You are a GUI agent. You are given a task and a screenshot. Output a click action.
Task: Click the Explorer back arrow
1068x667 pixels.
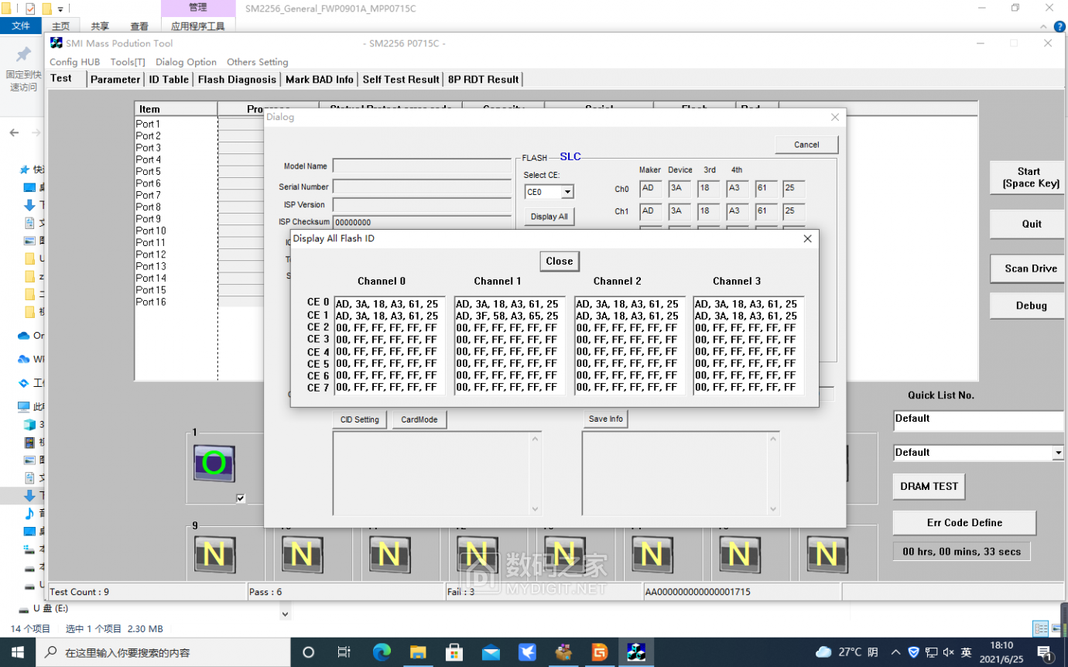14,132
